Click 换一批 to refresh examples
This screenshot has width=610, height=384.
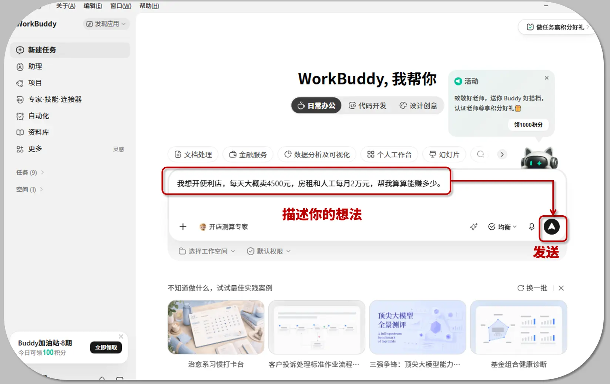(532, 288)
